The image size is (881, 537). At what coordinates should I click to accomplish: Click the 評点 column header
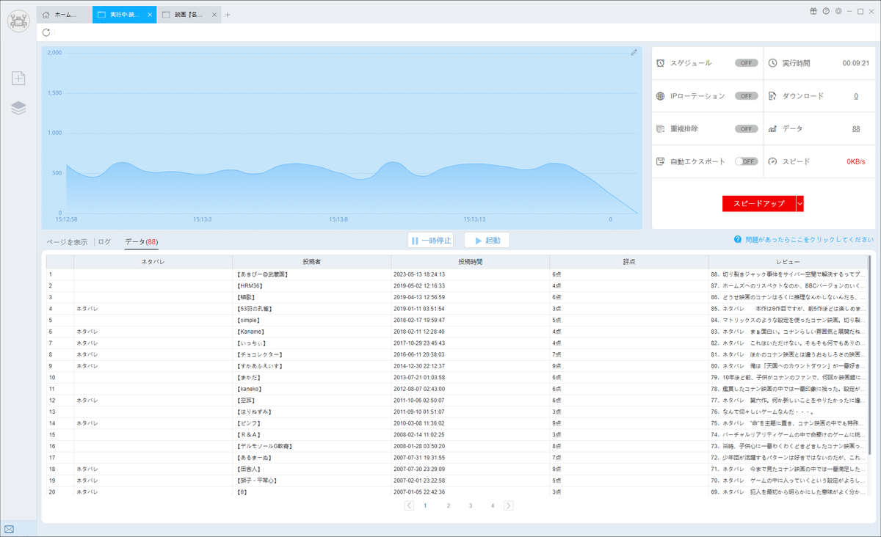pos(628,261)
